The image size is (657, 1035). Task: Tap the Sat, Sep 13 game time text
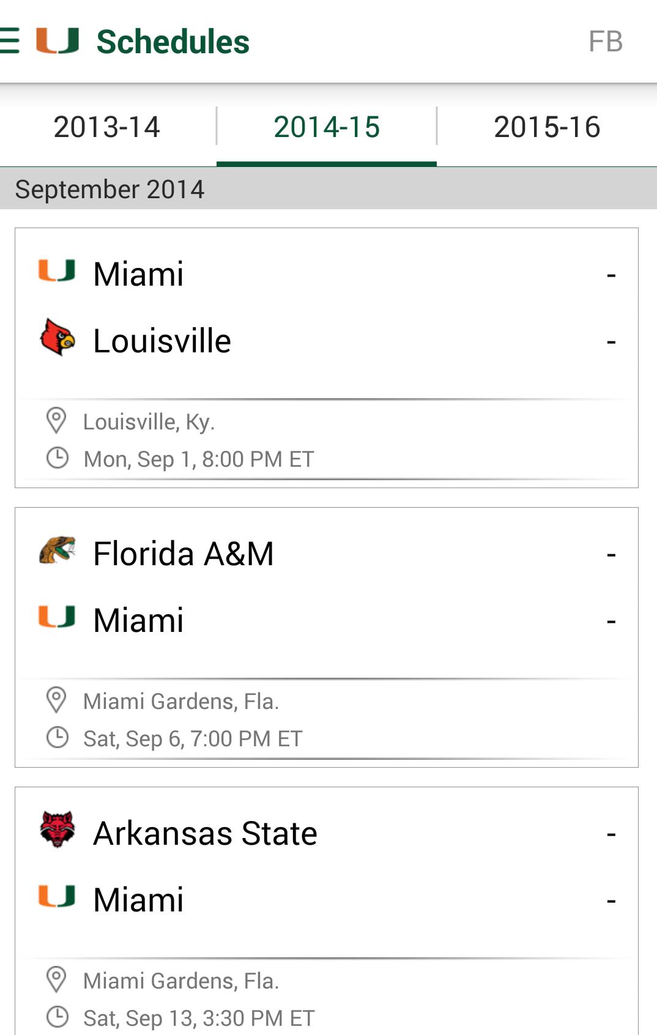[x=199, y=1018]
